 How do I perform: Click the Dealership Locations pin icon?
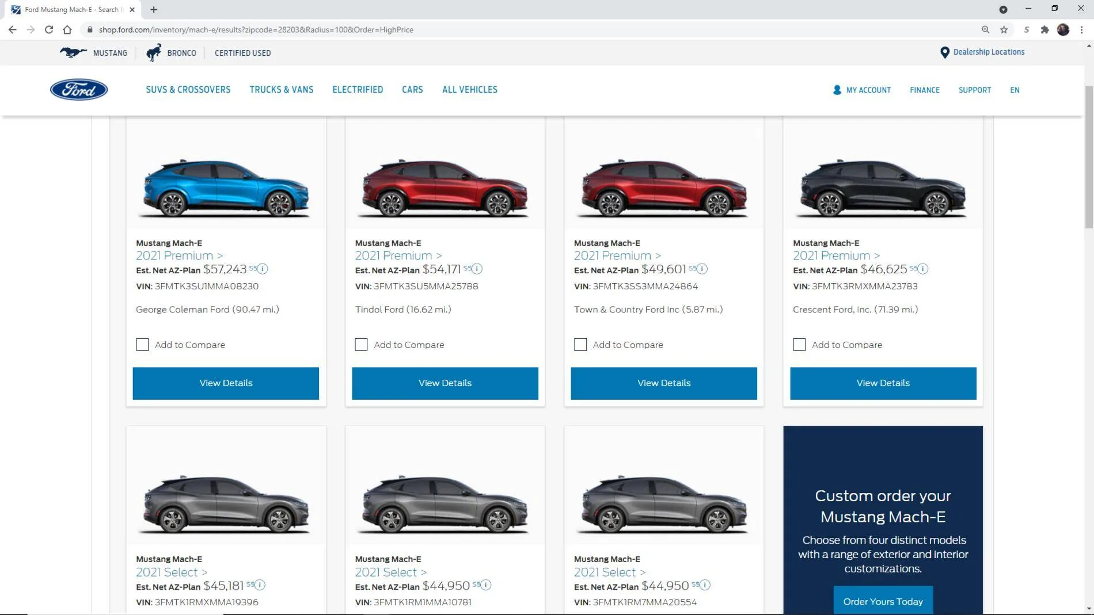click(944, 52)
